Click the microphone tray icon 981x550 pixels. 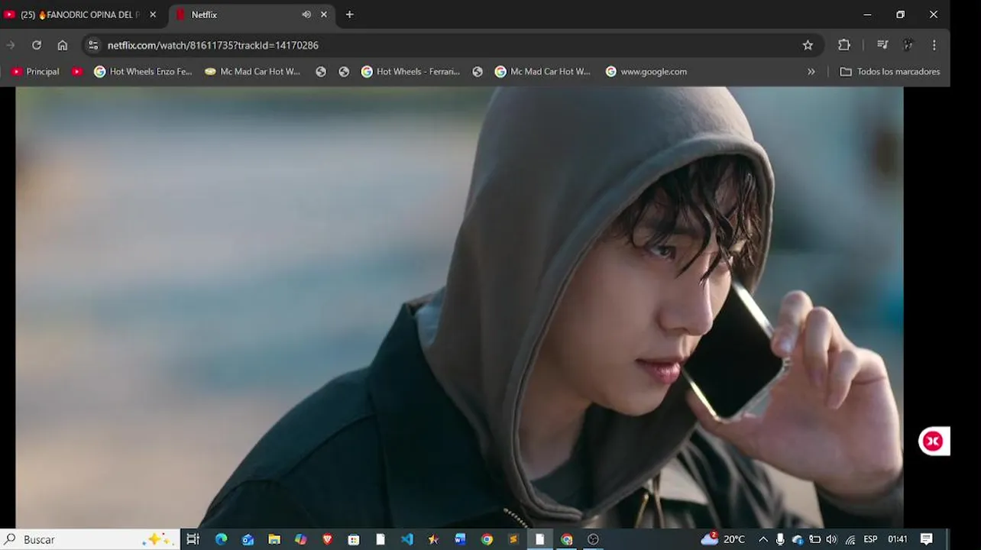[780, 539]
